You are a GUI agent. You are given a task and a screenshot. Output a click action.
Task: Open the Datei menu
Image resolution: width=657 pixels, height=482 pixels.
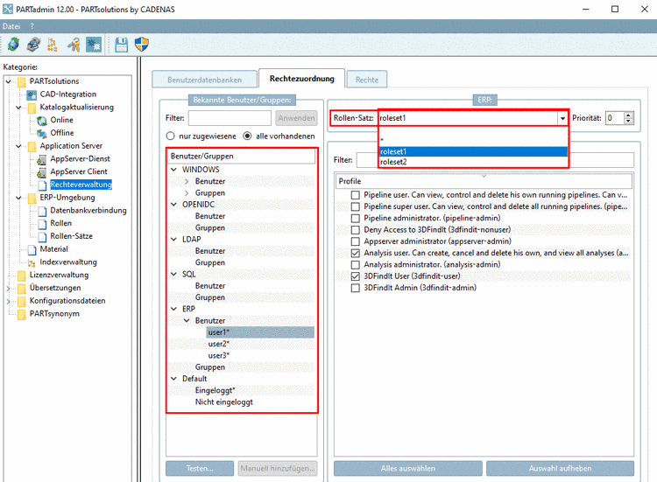pos(11,26)
